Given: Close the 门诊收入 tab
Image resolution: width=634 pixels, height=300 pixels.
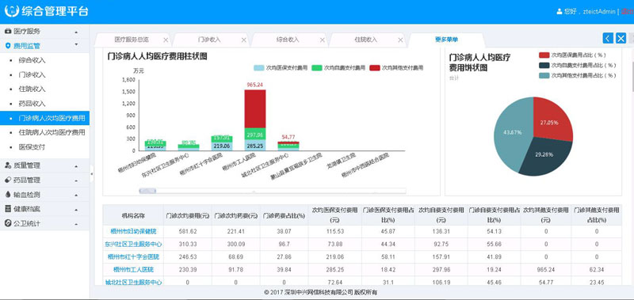Looking at the screenshot, I should 243,40.
